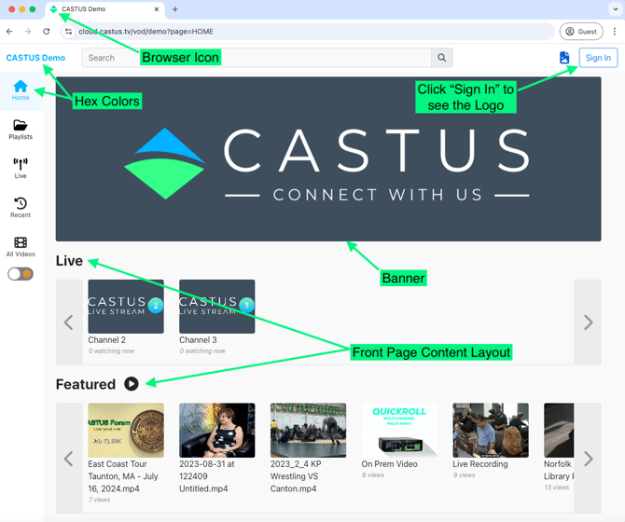Click the Sign In button
Screen dimensions: 625x522
(598, 58)
